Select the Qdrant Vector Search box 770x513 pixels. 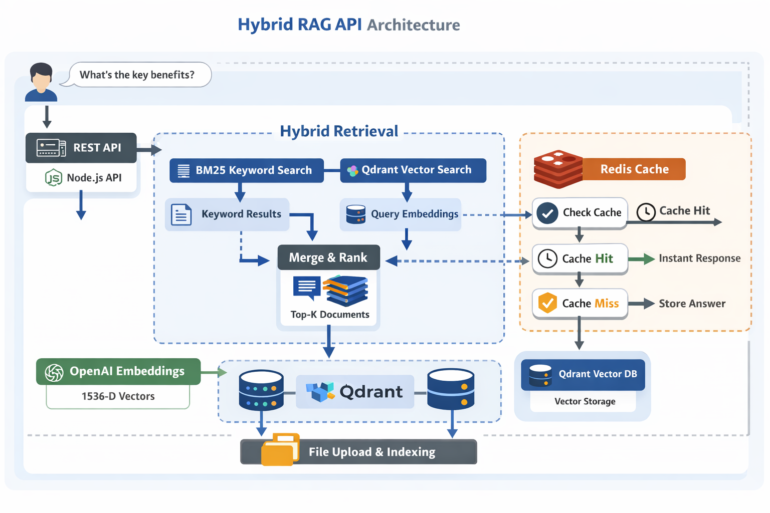click(x=413, y=170)
